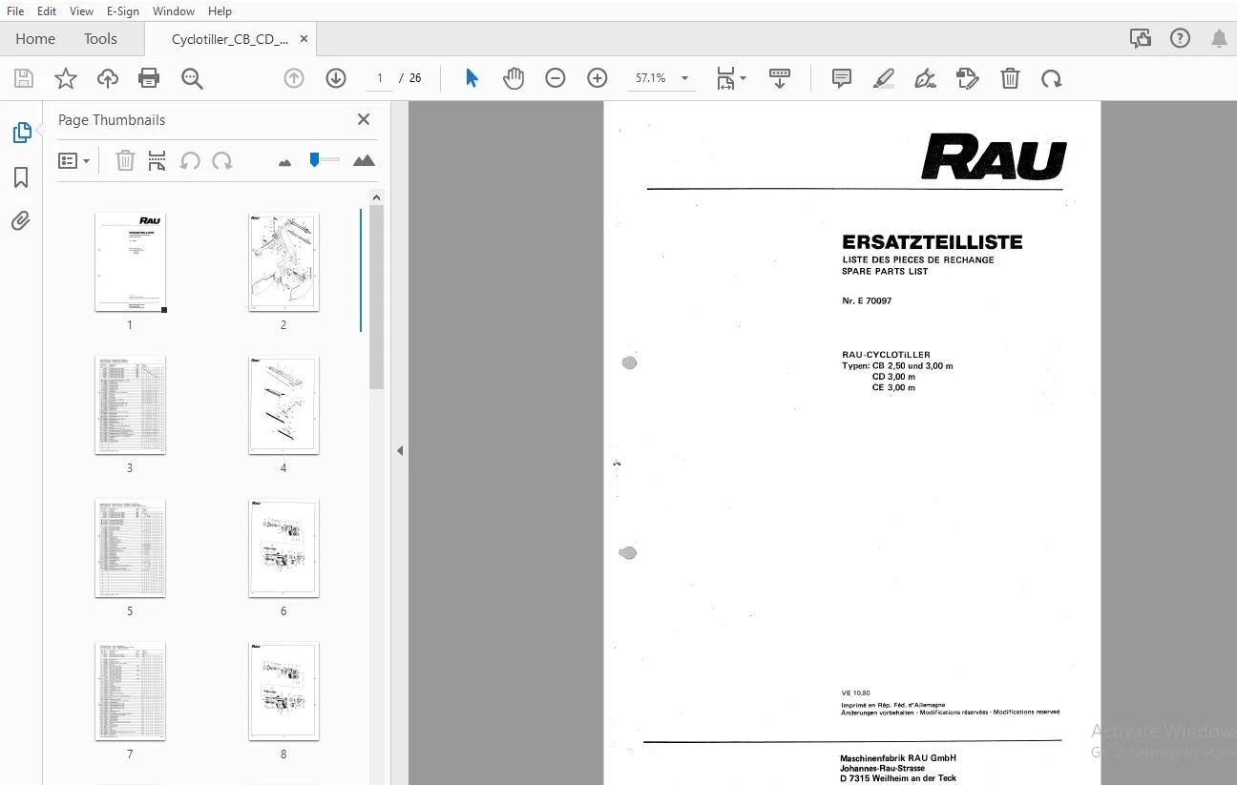Select page 3 thumbnail
The height and width of the screenshot is (785, 1237).
(130, 405)
